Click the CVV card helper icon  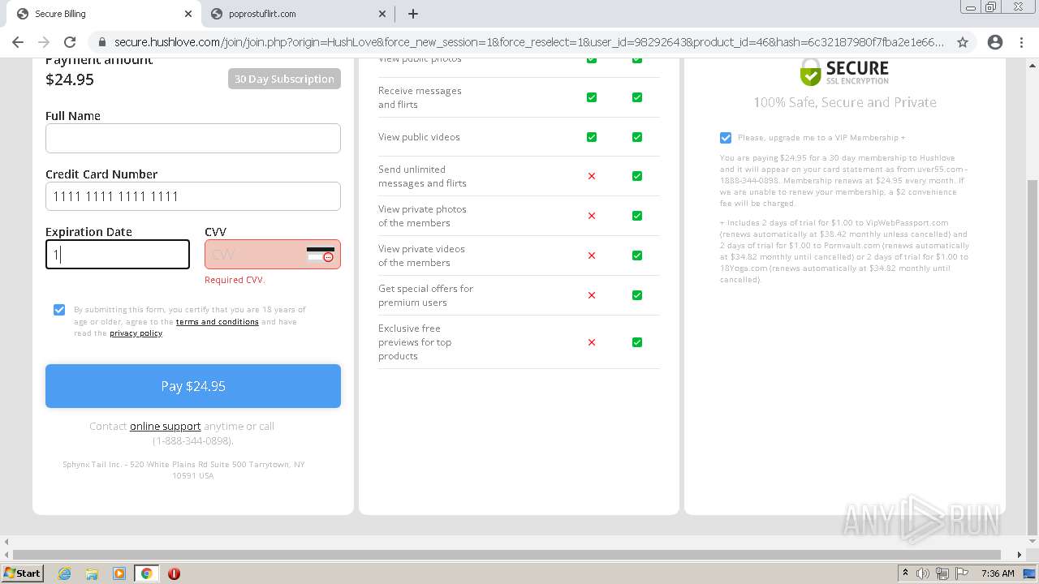pyautogui.click(x=321, y=255)
